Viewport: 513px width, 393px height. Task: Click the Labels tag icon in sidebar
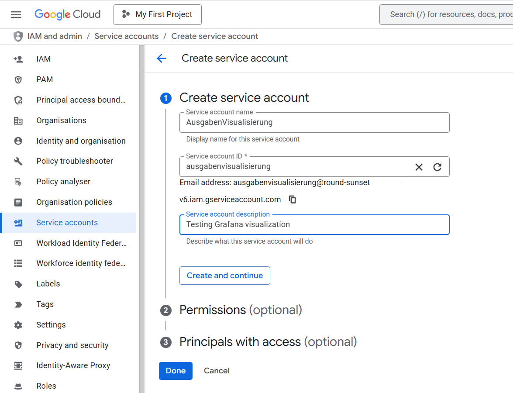point(18,284)
